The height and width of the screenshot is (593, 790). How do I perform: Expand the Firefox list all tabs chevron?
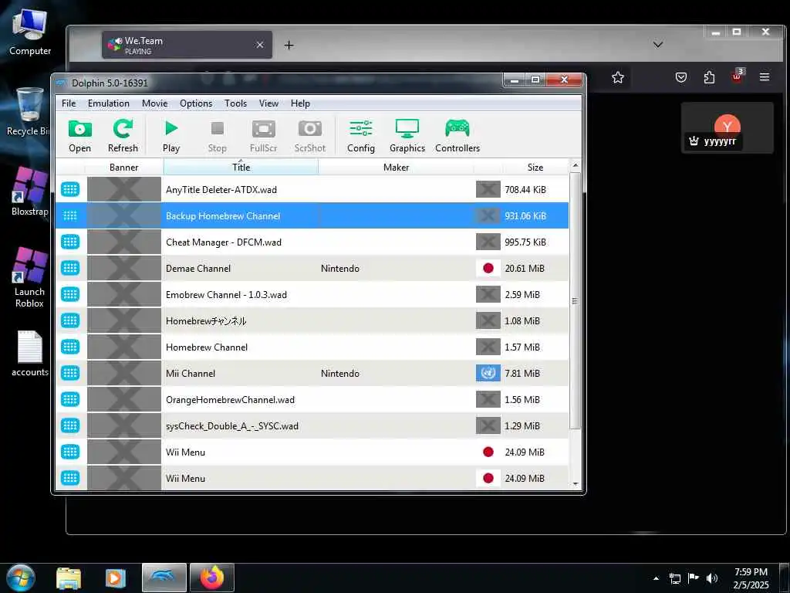point(657,44)
